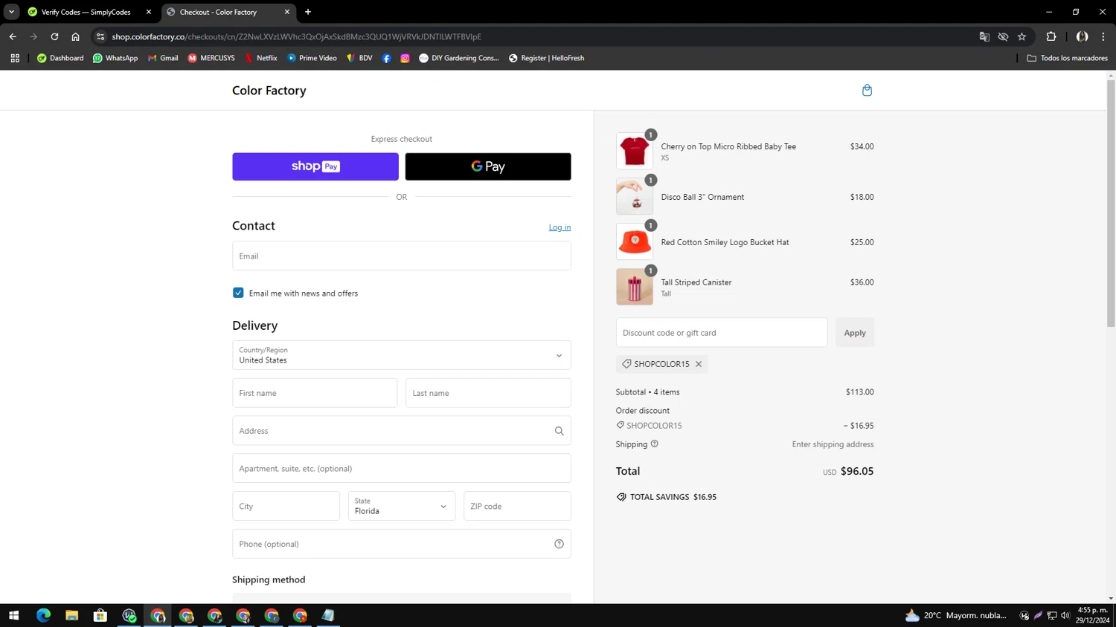Open a new browser tab
Screen dimensions: 1116x627
pos(308,12)
